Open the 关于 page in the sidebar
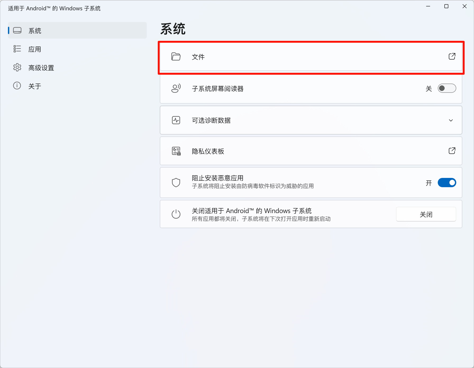This screenshot has height=368, width=474. pyautogui.click(x=35, y=86)
